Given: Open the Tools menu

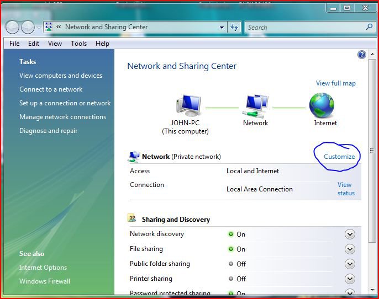Looking at the screenshot, I should point(78,44).
